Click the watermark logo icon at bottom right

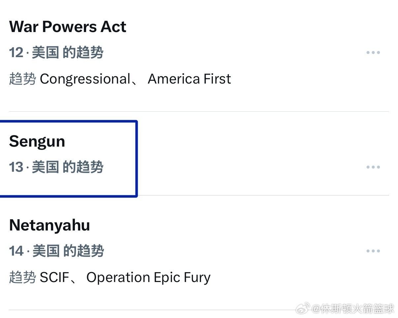(x=303, y=308)
